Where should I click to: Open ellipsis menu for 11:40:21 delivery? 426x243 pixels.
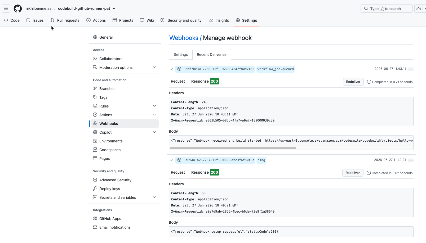(x=411, y=160)
